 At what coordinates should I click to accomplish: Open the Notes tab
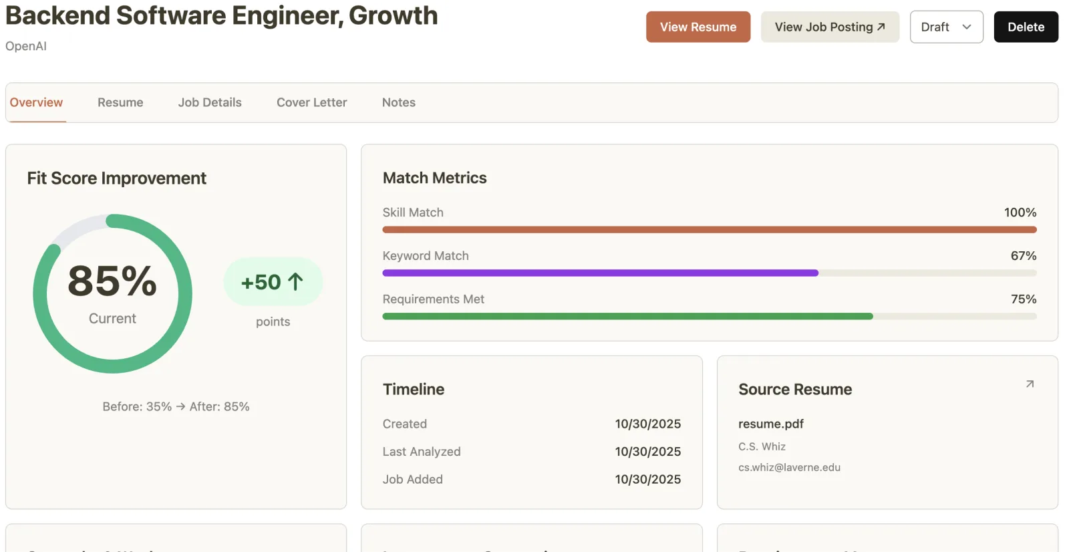click(399, 102)
